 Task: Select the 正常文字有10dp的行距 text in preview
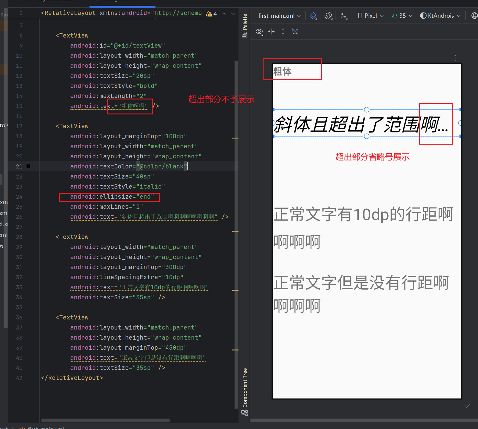[363, 228]
